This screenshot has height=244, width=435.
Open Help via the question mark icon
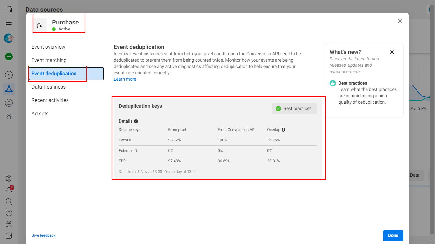coord(9,213)
